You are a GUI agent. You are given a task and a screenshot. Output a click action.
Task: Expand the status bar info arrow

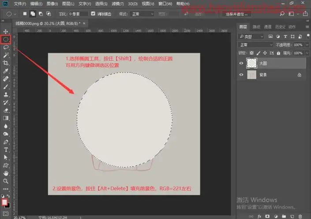click(x=81, y=217)
